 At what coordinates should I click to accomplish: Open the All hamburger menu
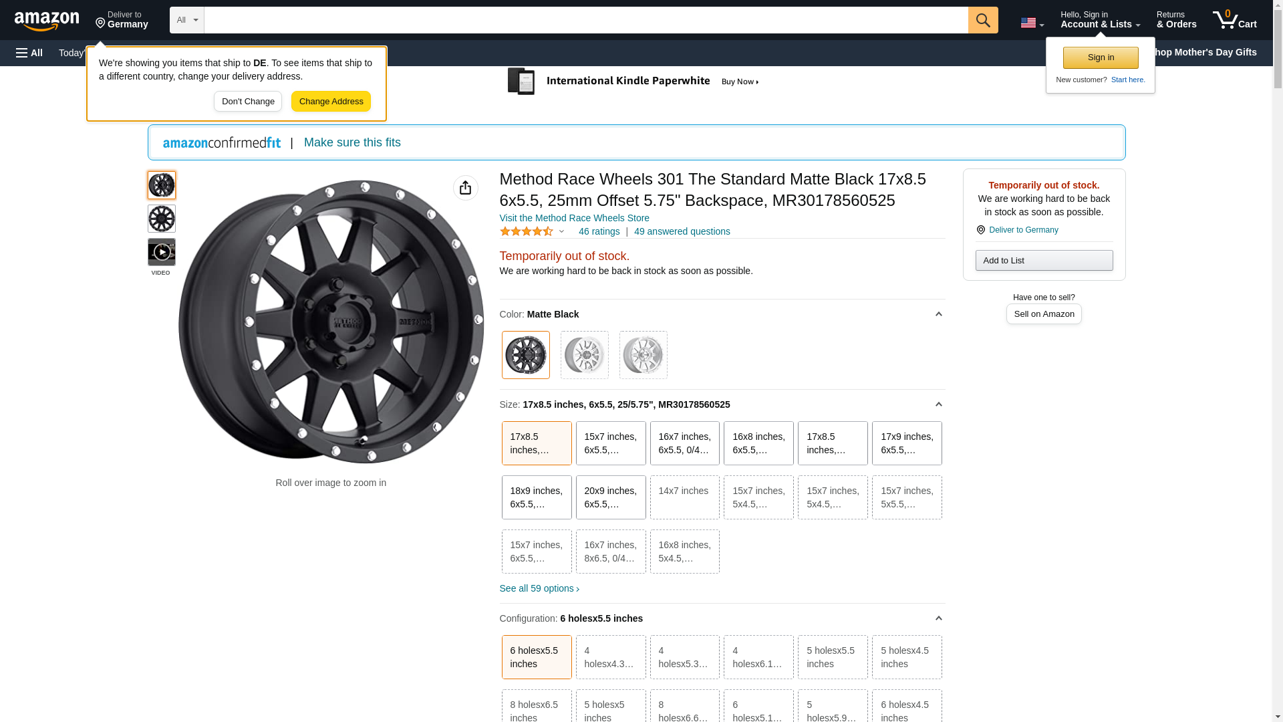click(x=29, y=53)
